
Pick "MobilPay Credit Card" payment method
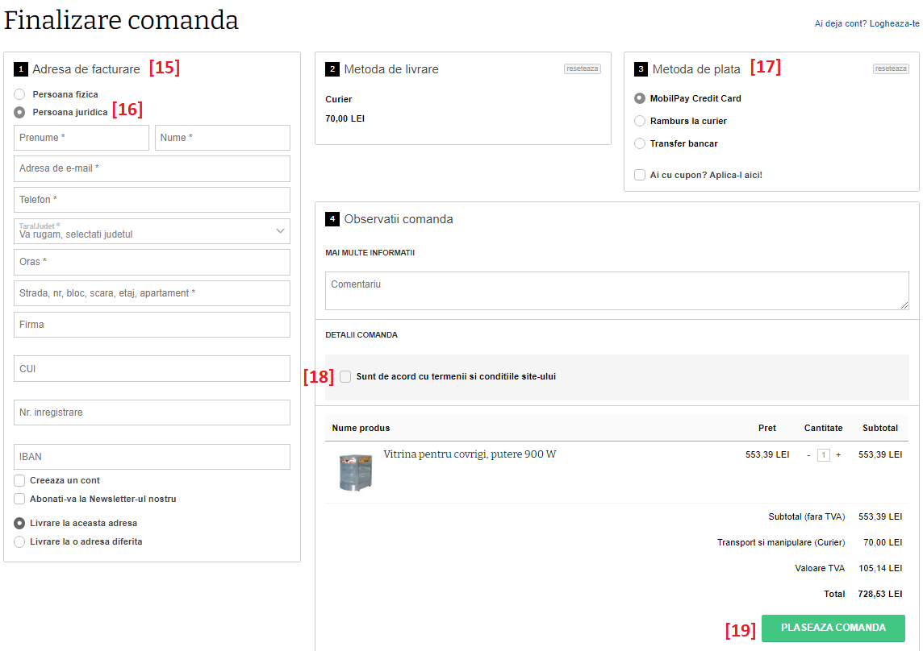(x=639, y=98)
